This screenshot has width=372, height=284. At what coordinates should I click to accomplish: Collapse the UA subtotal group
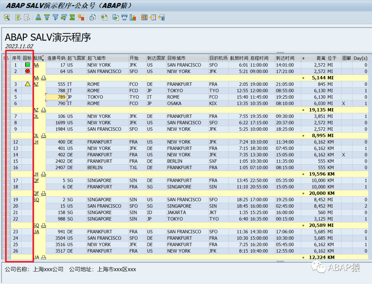point(43,257)
